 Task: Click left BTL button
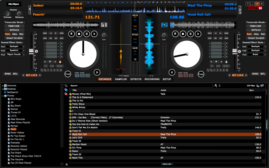click(15, 74)
